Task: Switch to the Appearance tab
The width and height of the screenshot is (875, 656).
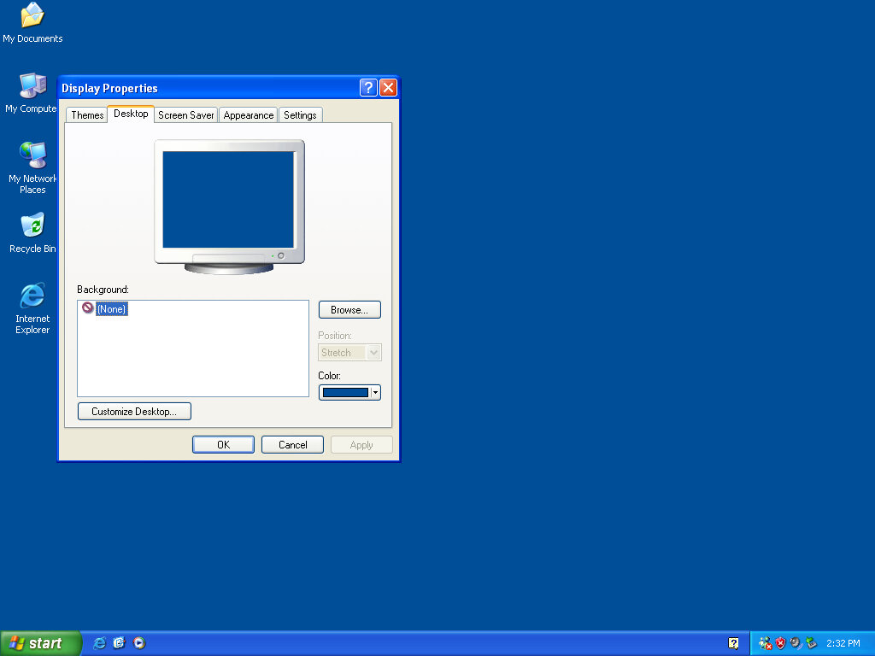Action: click(248, 114)
